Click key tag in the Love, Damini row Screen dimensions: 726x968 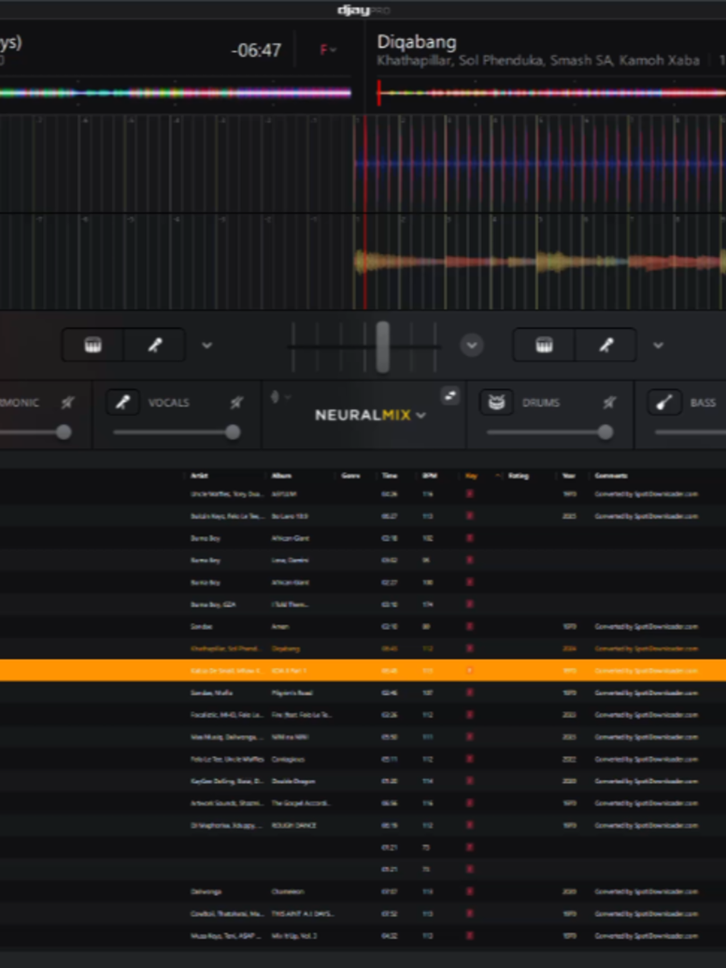[x=470, y=560]
